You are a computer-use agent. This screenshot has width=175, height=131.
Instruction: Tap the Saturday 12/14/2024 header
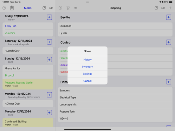18,41
